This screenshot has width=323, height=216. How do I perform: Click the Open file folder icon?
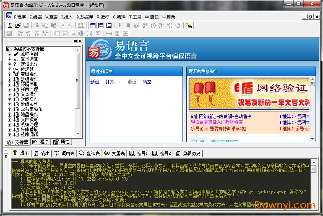[18, 25]
